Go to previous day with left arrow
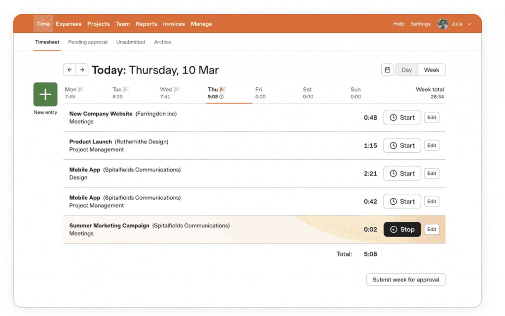The width and height of the screenshot is (505, 316). tap(70, 70)
